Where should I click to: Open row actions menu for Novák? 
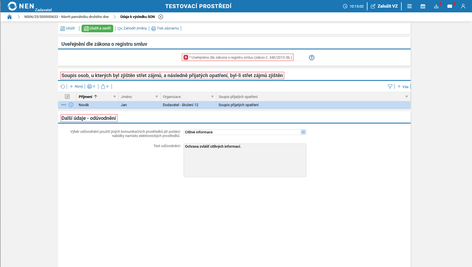pos(64,105)
